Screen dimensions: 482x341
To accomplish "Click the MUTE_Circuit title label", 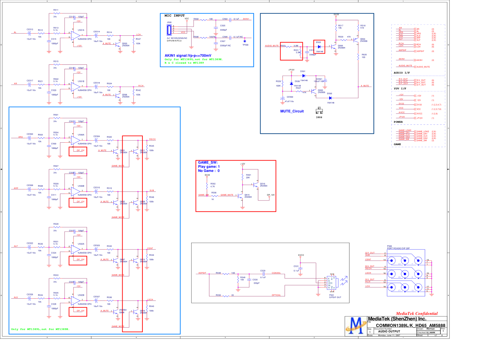I will (x=292, y=111).
